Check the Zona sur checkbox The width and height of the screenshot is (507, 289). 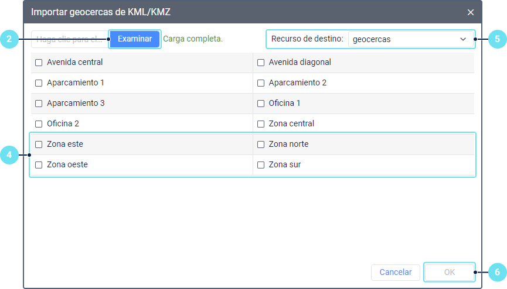point(261,164)
